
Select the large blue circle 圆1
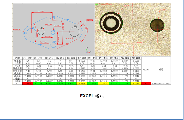[31, 33]
